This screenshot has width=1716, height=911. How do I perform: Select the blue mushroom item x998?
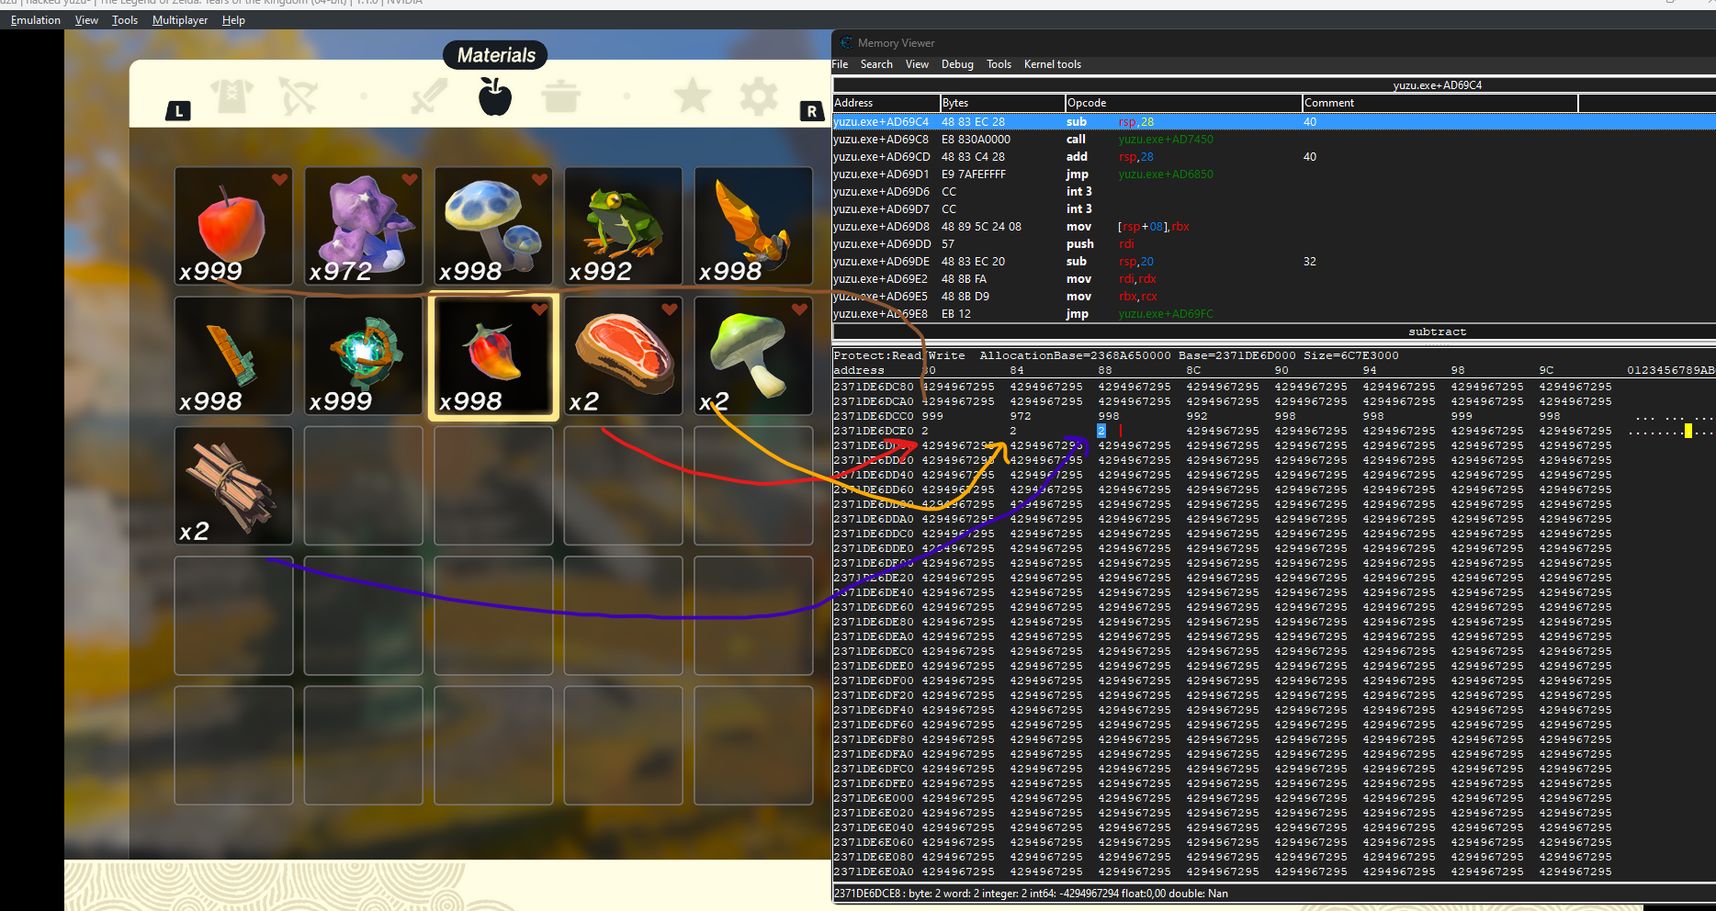493,226
